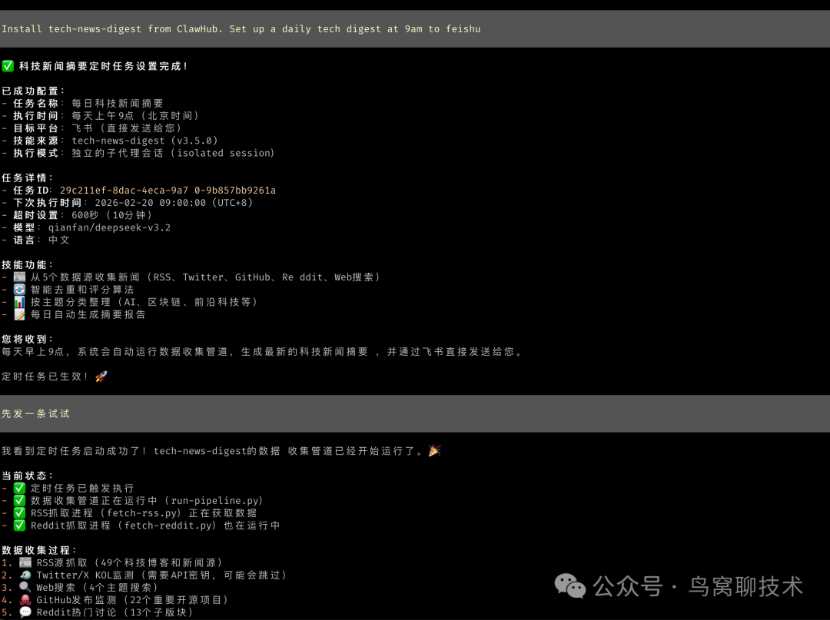This screenshot has height=620, width=830.
Task: Click the magnifier emoji beside Web搜索
Action: pyautogui.click(x=25, y=587)
